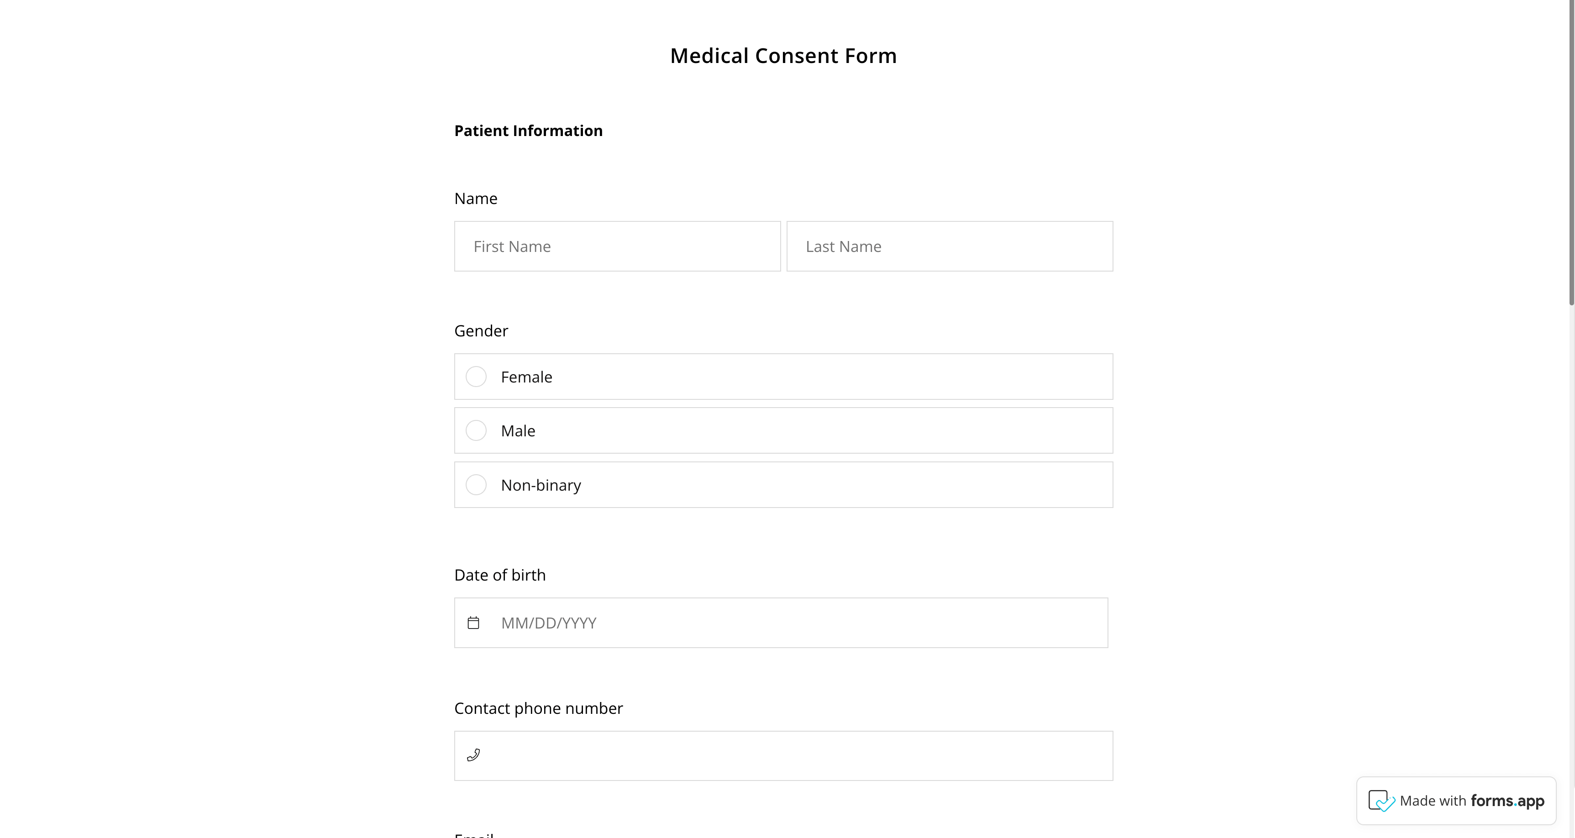The image size is (1575, 838).
Task: Focus the Last Name text box
Action: 949,246
